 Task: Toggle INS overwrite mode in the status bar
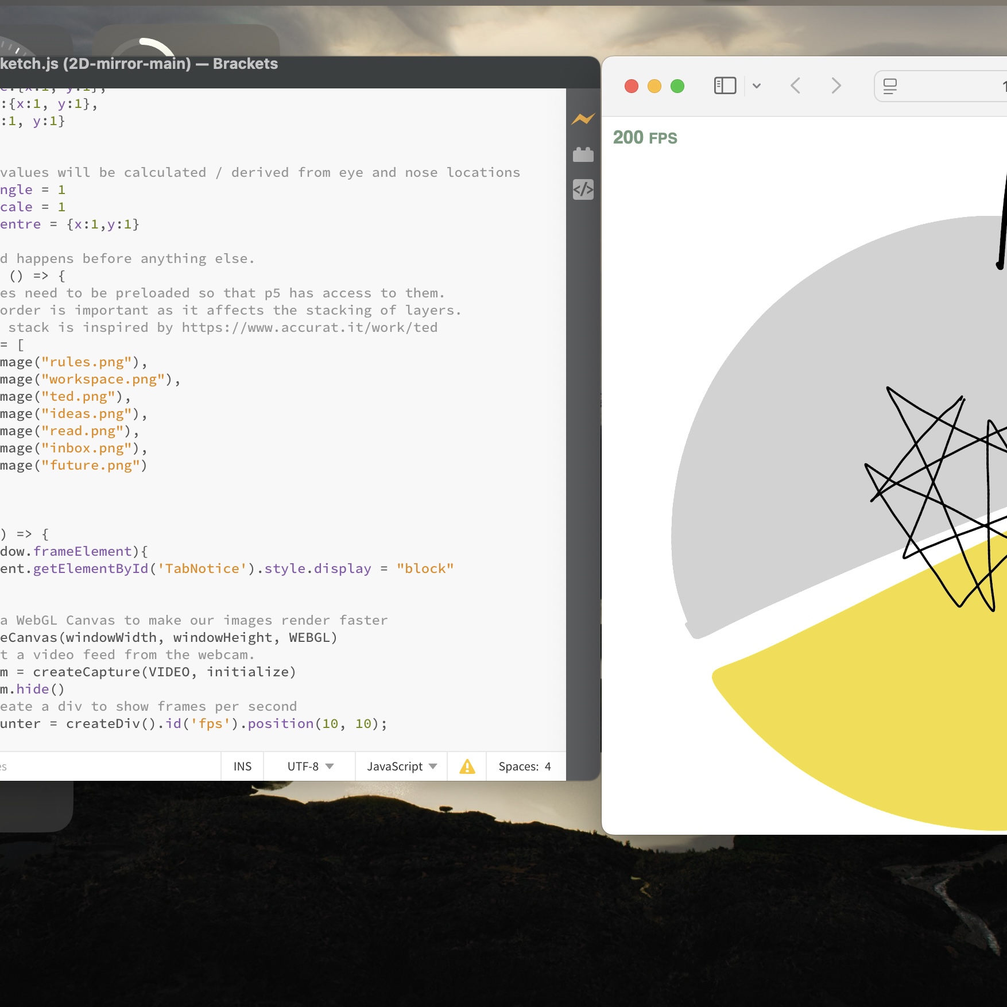[242, 766]
